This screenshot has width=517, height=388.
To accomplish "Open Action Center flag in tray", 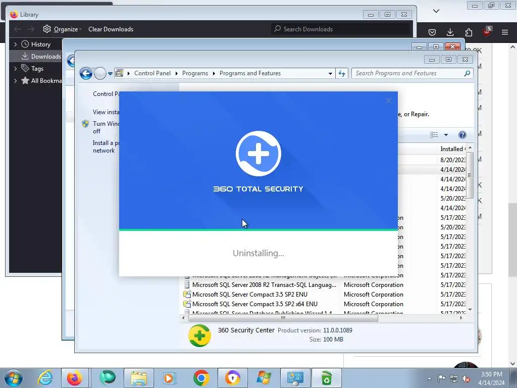I will pos(441,378).
